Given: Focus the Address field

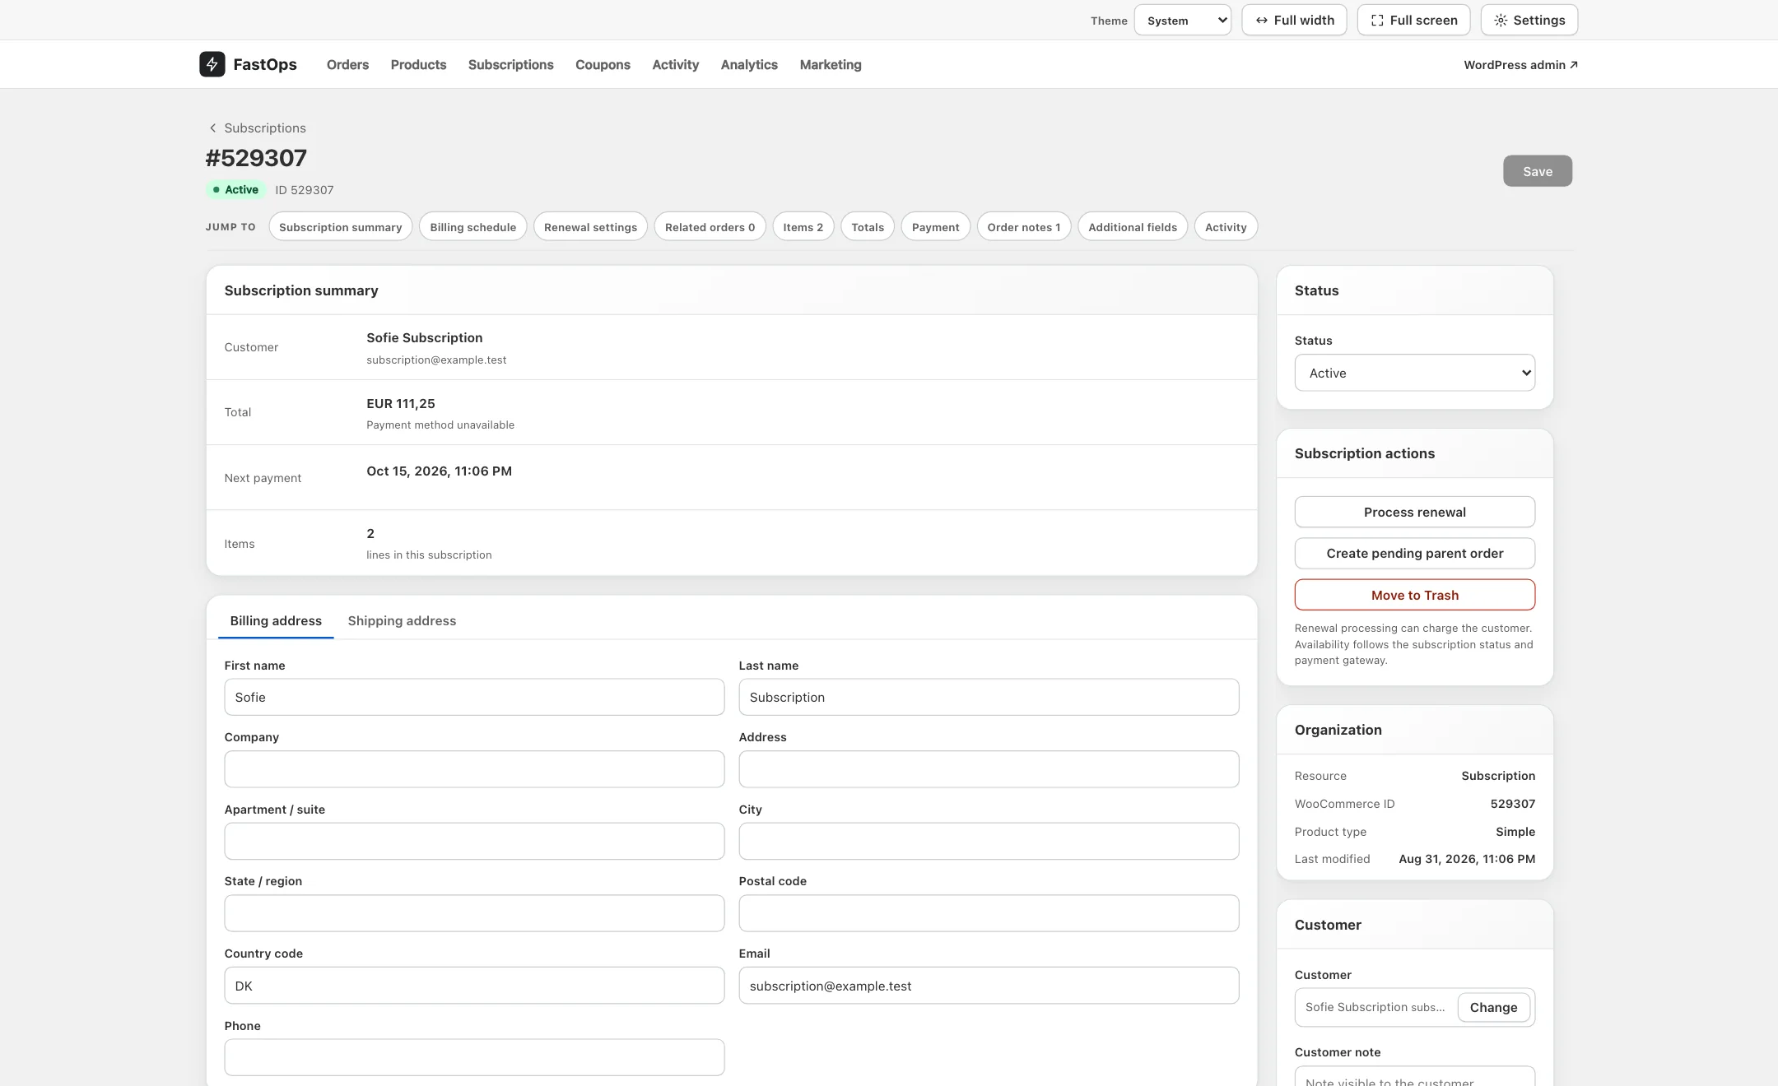Looking at the screenshot, I should coord(989,769).
